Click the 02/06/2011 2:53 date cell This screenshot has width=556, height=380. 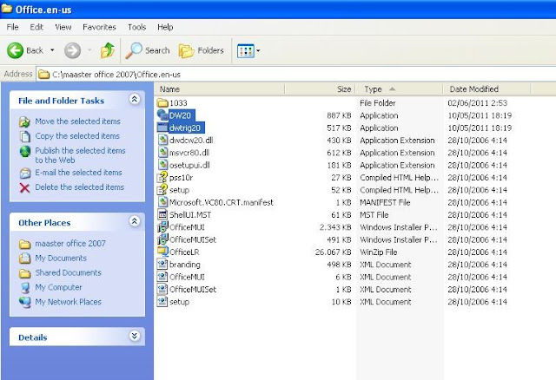pos(478,103)
